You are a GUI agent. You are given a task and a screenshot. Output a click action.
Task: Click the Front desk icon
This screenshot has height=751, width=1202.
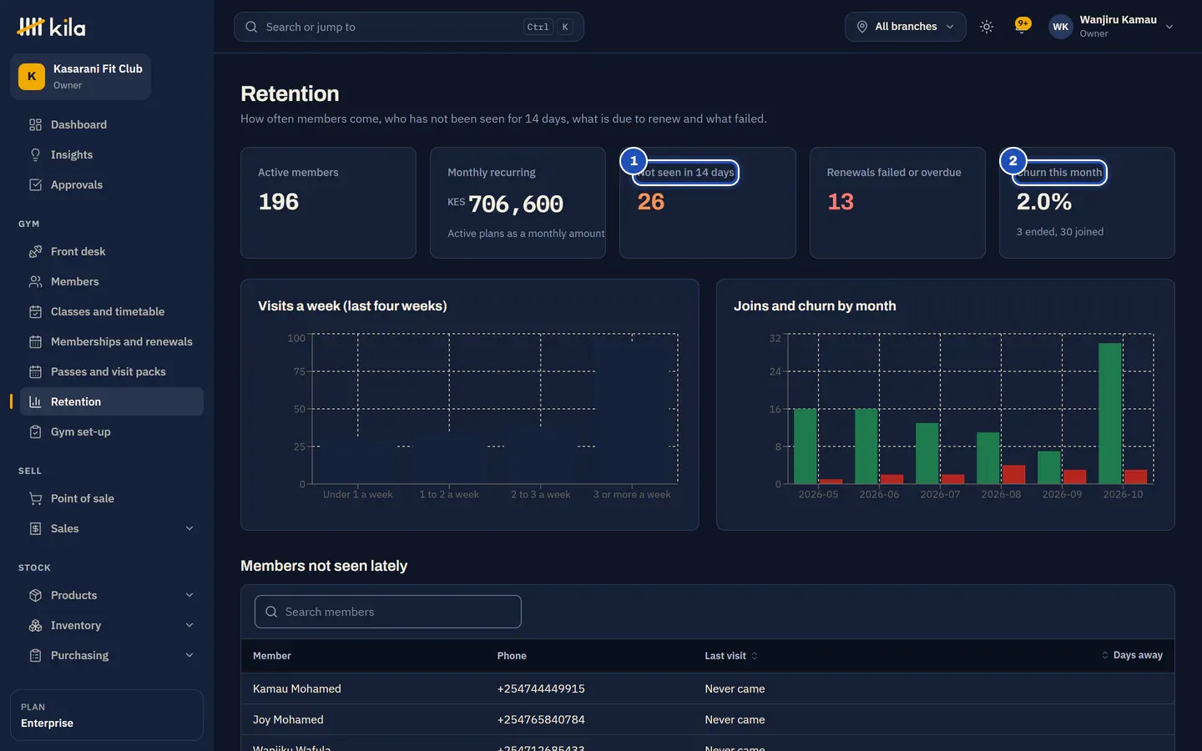pyautogui.click(x=35, y=252)
